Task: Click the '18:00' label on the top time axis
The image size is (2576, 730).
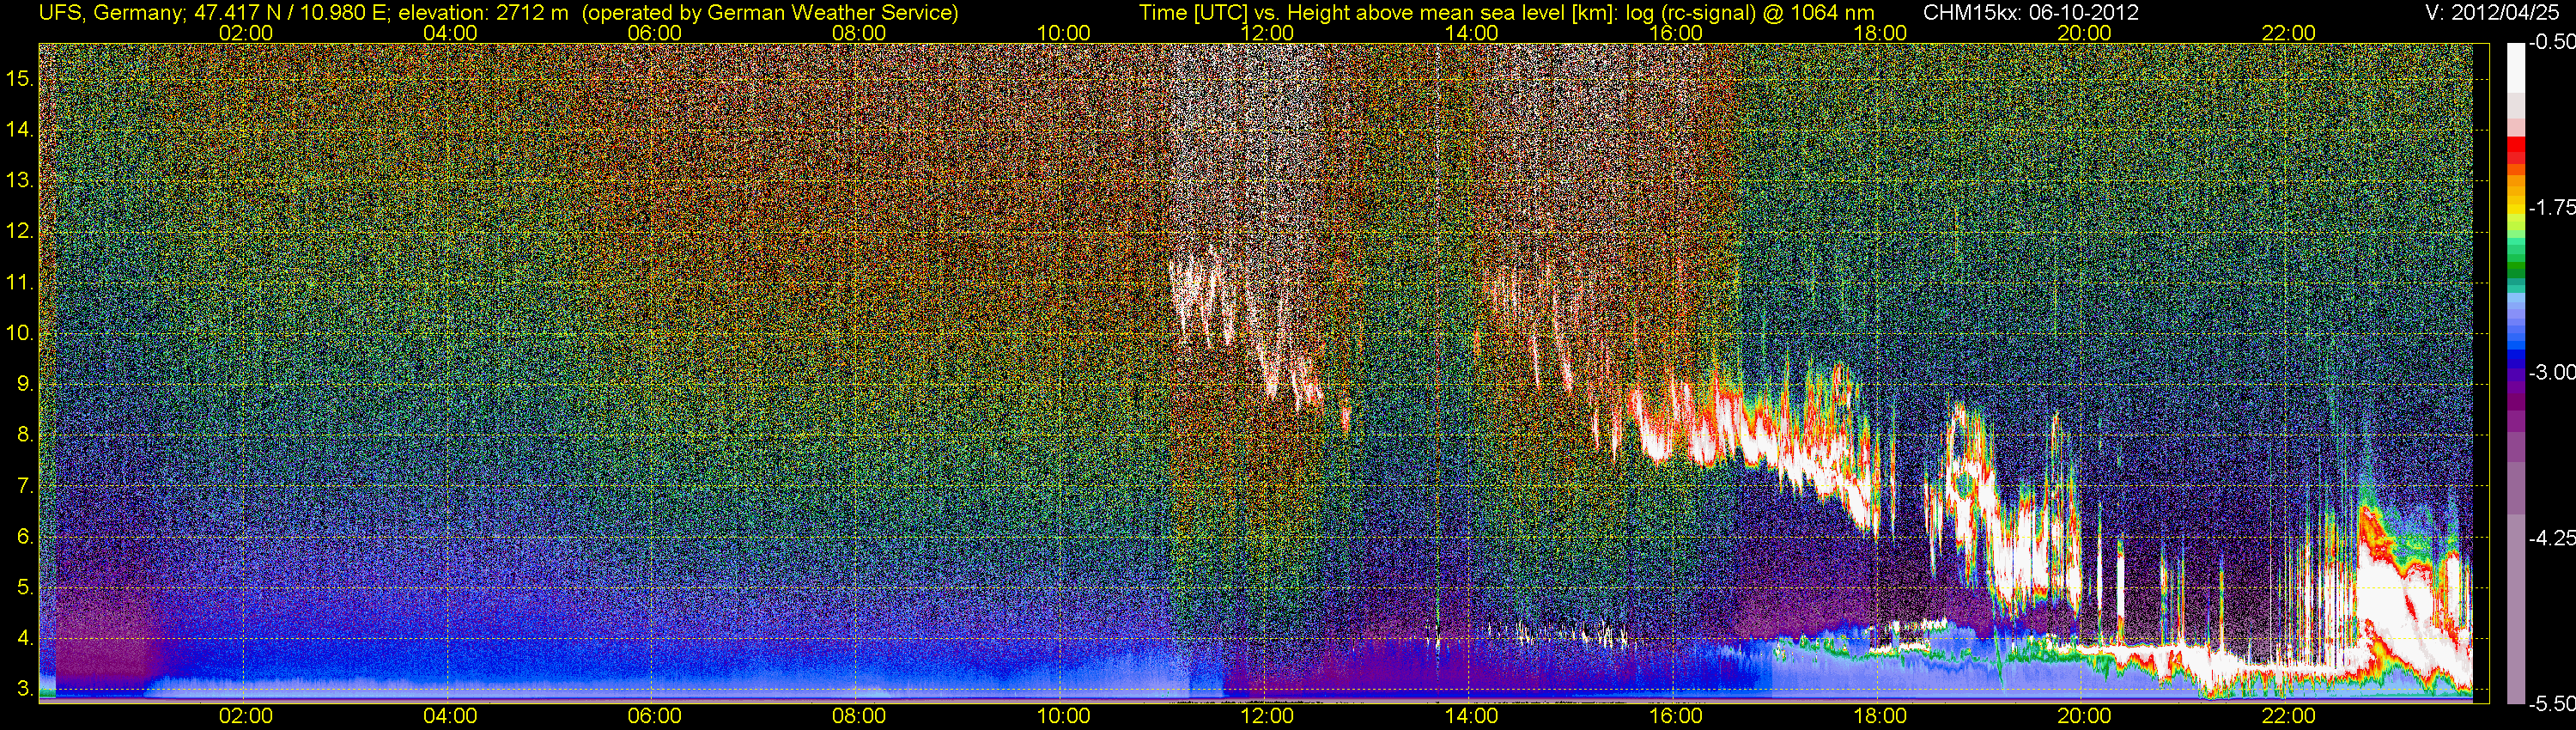Action: tap(1880, 33)
